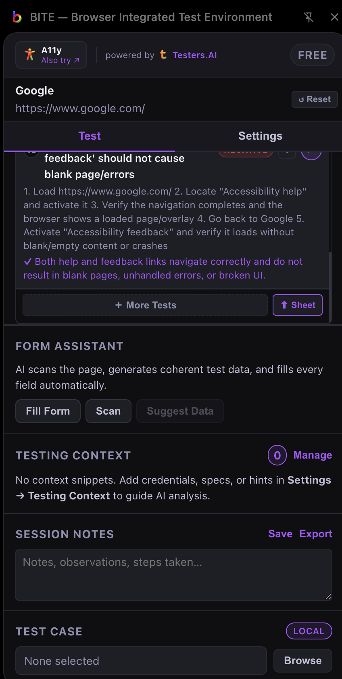The height and width of the screenshot is (679, 342).
Task: Open the test case selector showing None selected
Action: point(141,660)
